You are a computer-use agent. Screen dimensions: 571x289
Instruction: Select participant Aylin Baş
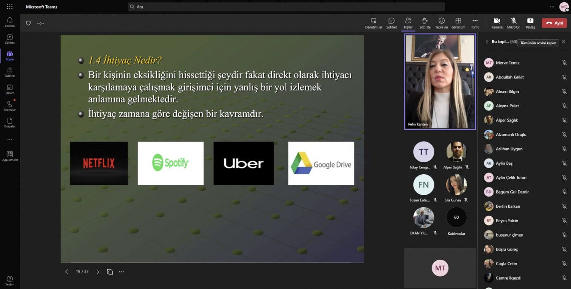(x=524, y=163)
